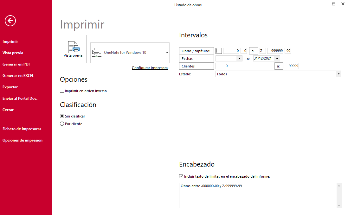
Task: Click the a: button in Clientes row
Action: click(x=279, y=66)
